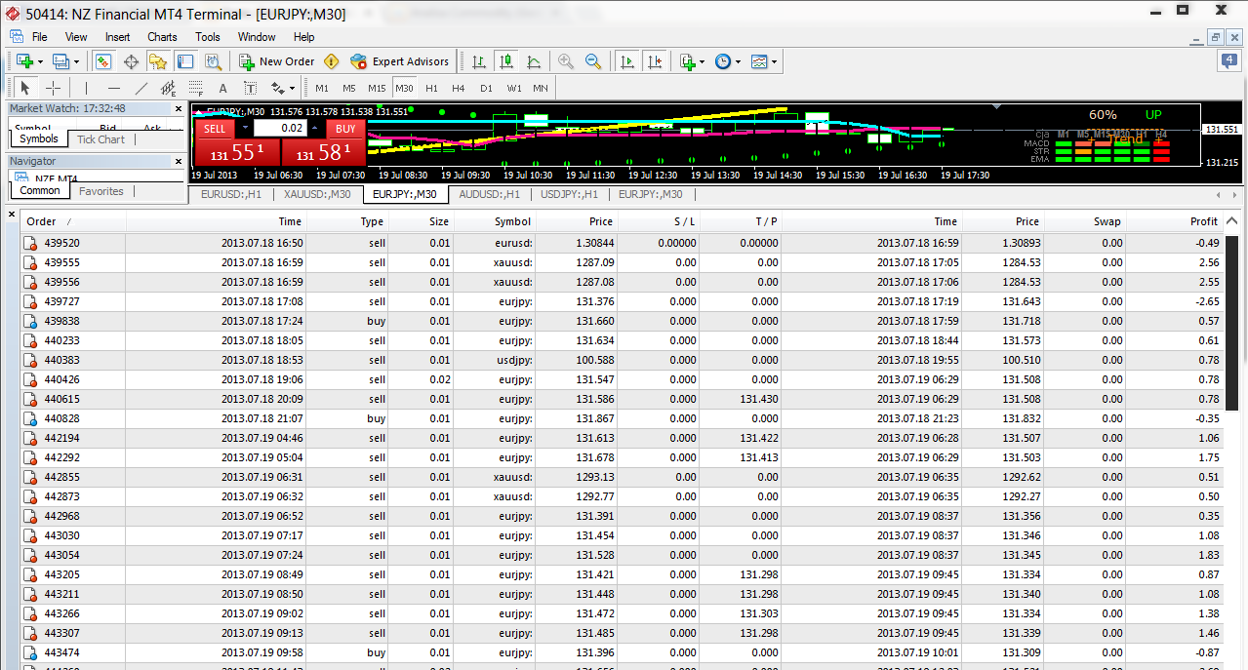Expand the New Chart dropdown arrow
The image size is (1248, 670).
[x=40, y=61]
